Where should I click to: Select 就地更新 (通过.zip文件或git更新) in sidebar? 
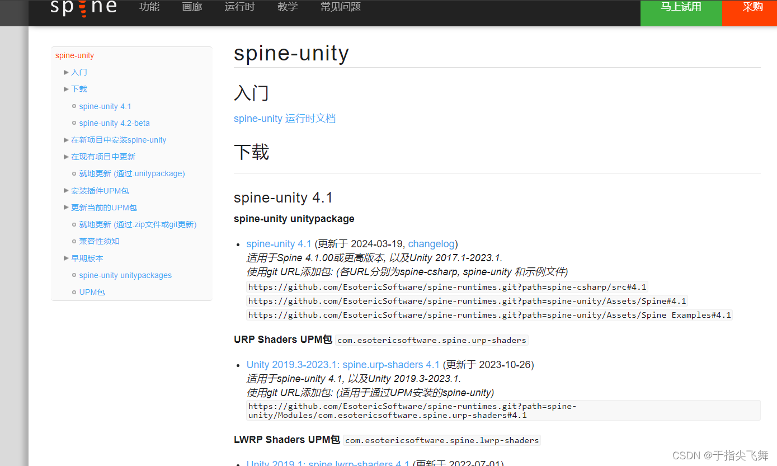138,224
